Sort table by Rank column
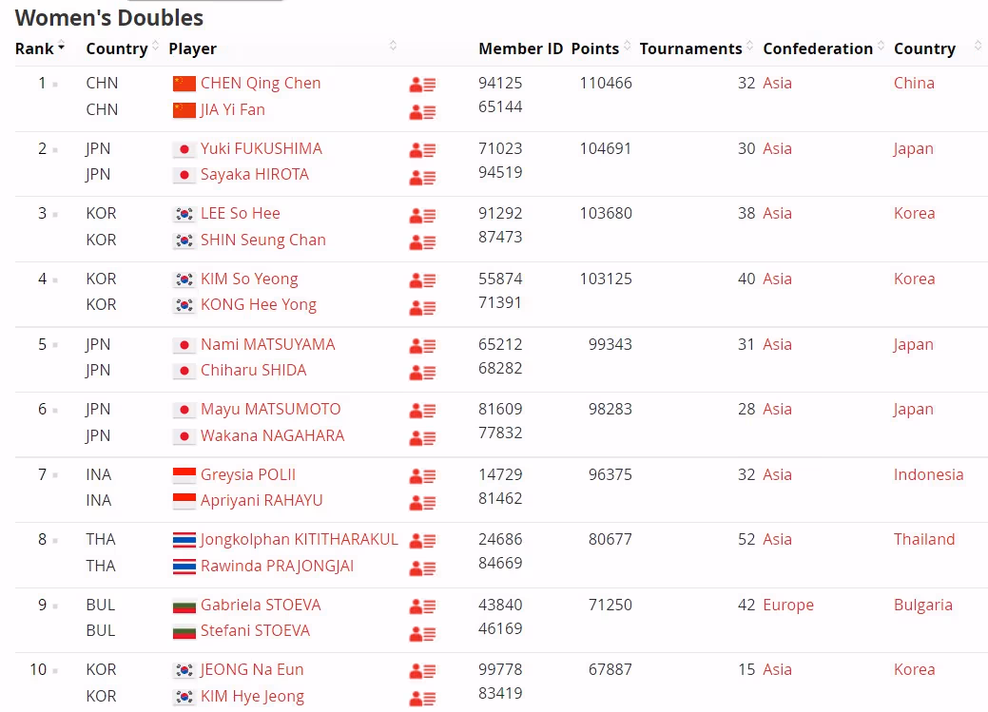 pyautogui.click(x=40, y=48)
